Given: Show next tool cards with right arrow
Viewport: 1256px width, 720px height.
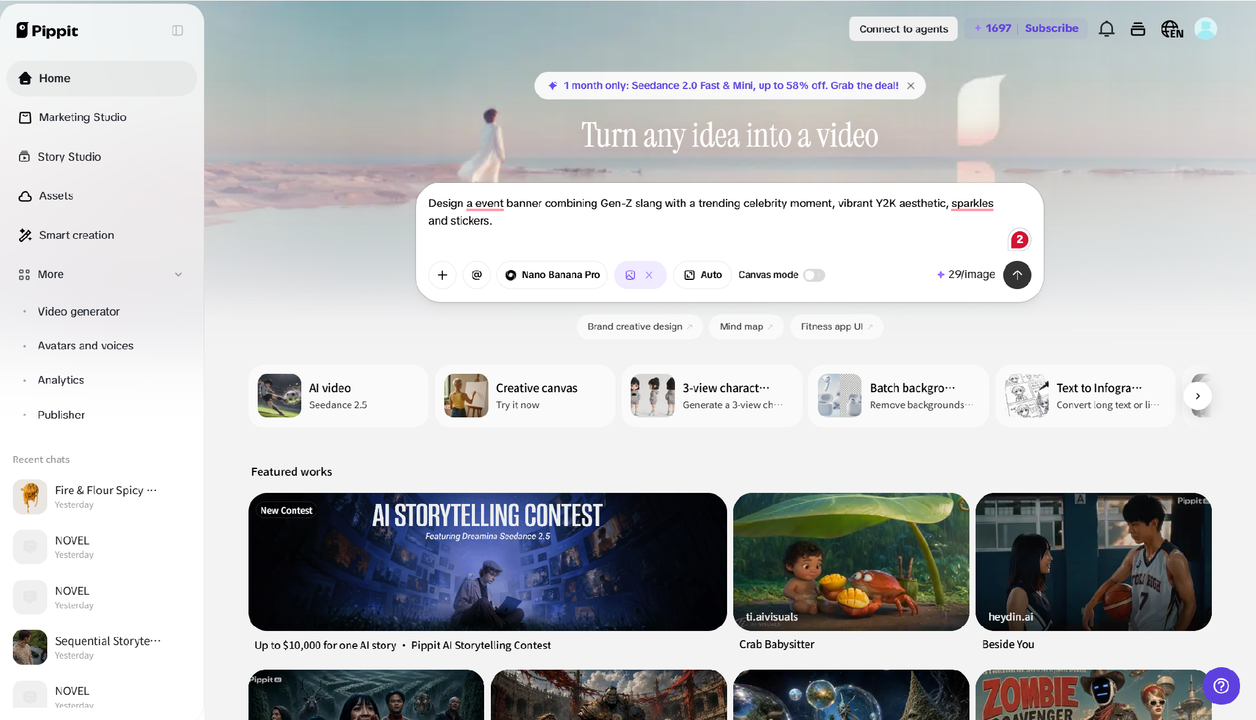Looking at the screenshot, I should [1197, 396].
